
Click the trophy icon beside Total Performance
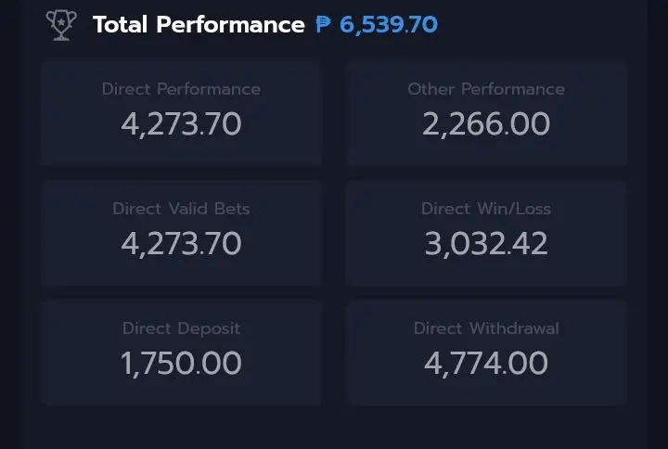[61, 25]
